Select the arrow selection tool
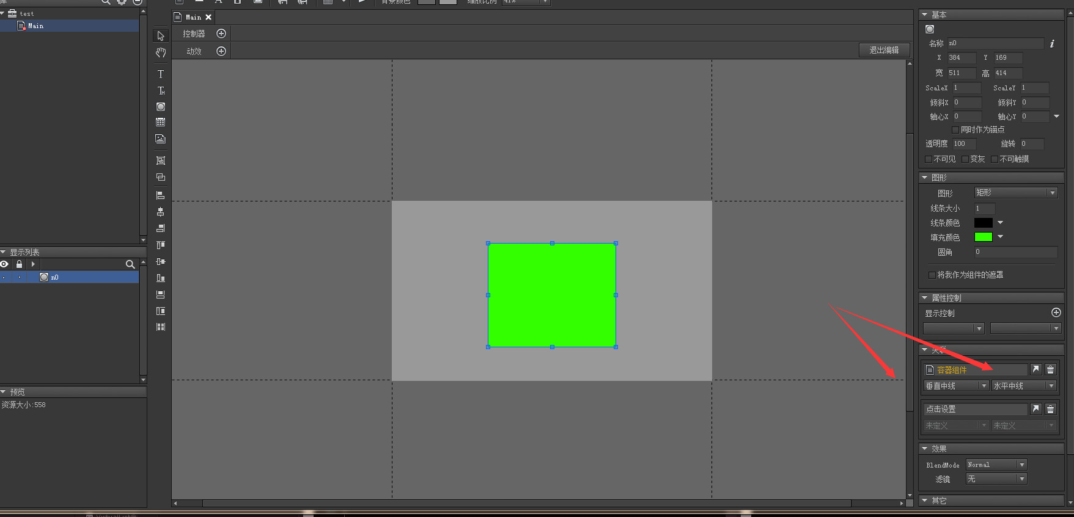This screenshot has height=517, width=1074. (x=161, y=36)
